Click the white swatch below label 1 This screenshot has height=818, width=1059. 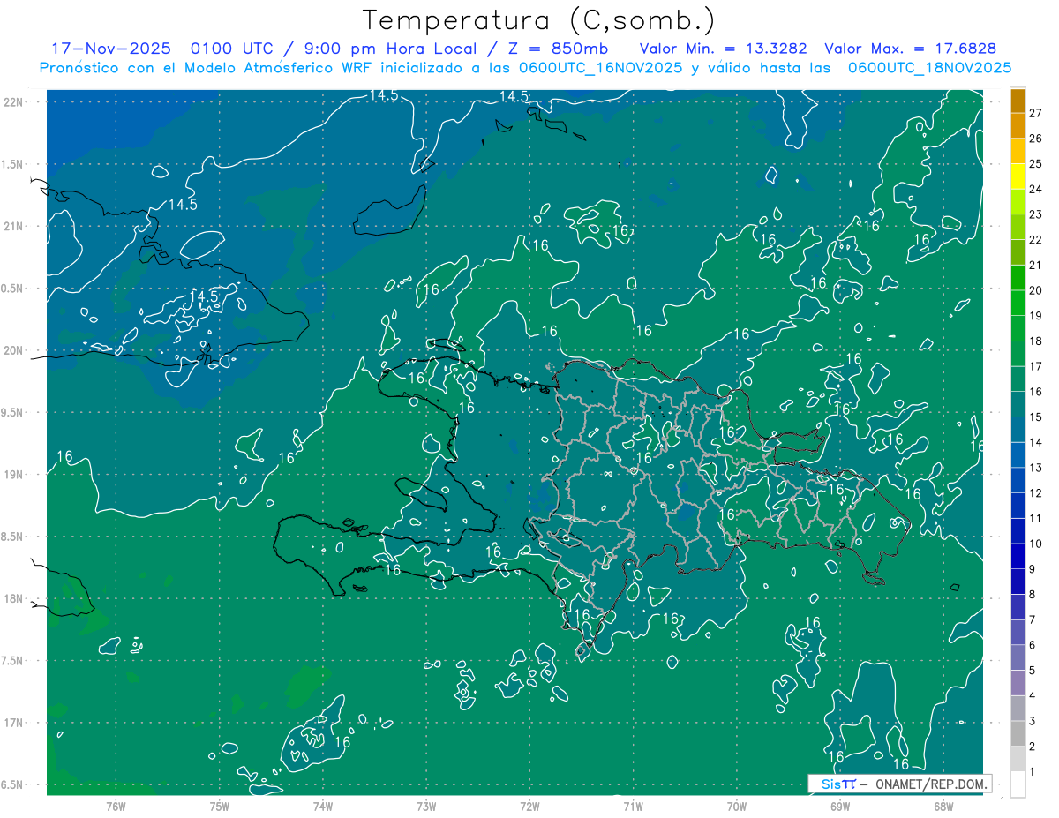(1018, 784)
